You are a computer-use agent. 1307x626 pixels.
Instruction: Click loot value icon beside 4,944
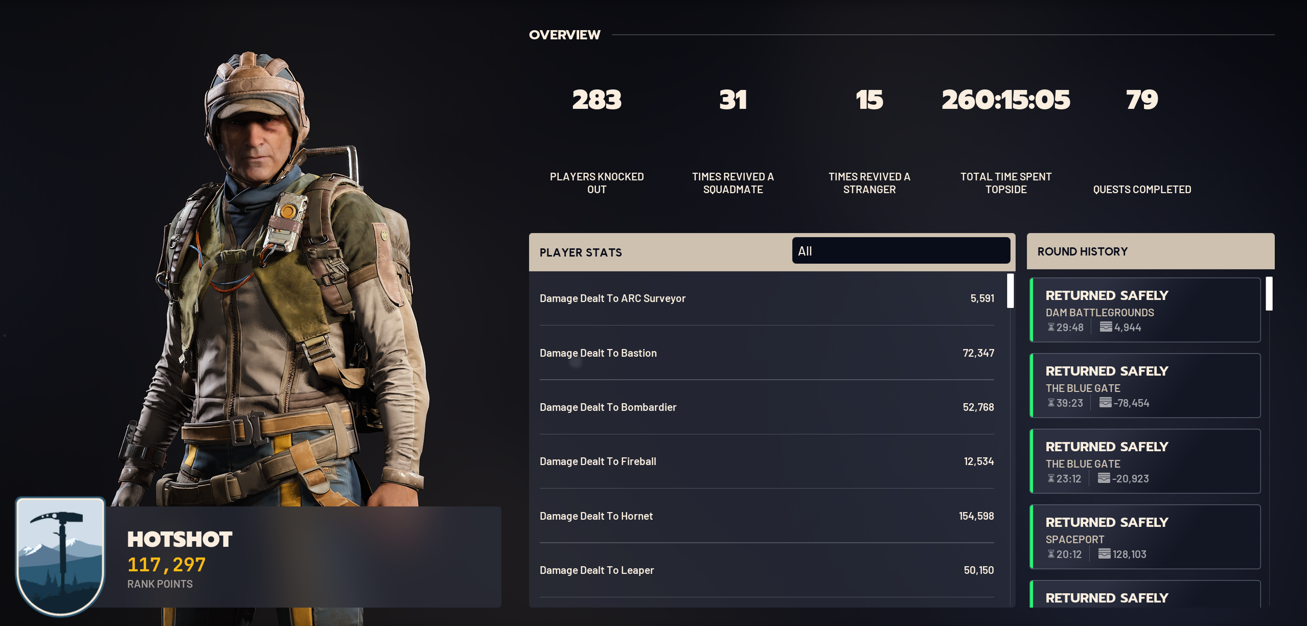coord(1106,327)
